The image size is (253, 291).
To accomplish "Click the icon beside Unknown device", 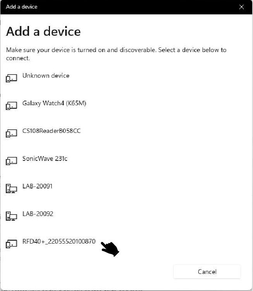I will [11, 78].
